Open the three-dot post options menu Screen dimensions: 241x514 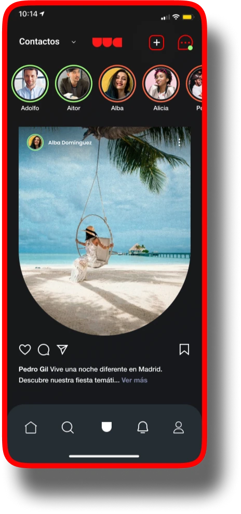(x=179, y=142)
